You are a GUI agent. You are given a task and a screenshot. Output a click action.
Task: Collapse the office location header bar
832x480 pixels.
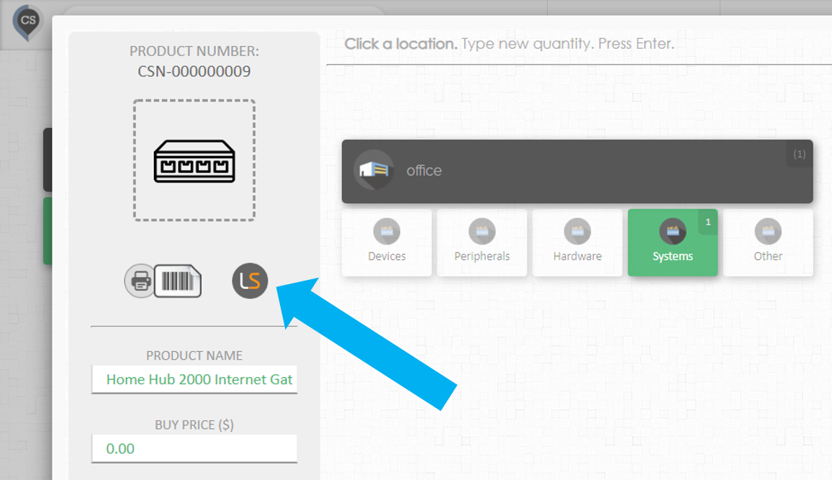click(577, 171)
